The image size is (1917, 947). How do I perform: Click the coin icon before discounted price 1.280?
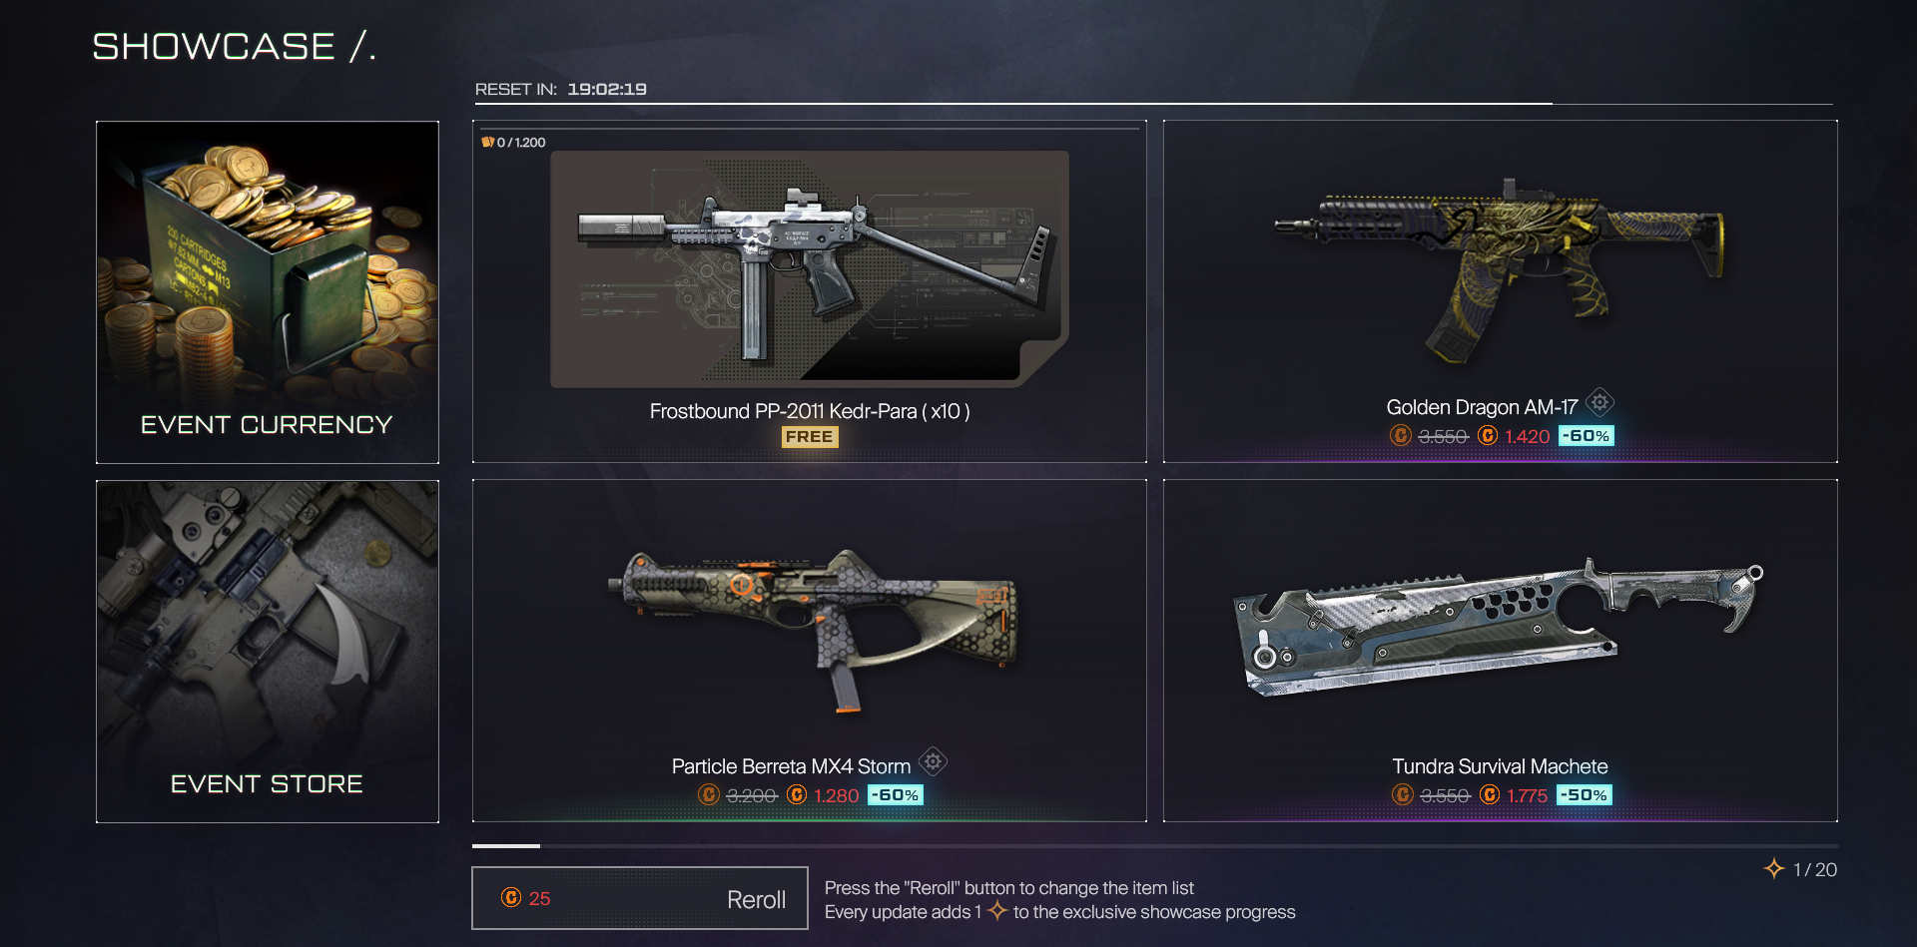797,794
